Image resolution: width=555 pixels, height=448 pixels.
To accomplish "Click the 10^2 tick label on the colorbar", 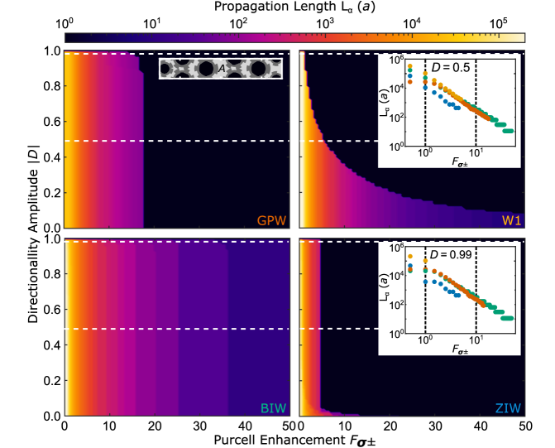I will pyautogui.click(x=238, y=23).
